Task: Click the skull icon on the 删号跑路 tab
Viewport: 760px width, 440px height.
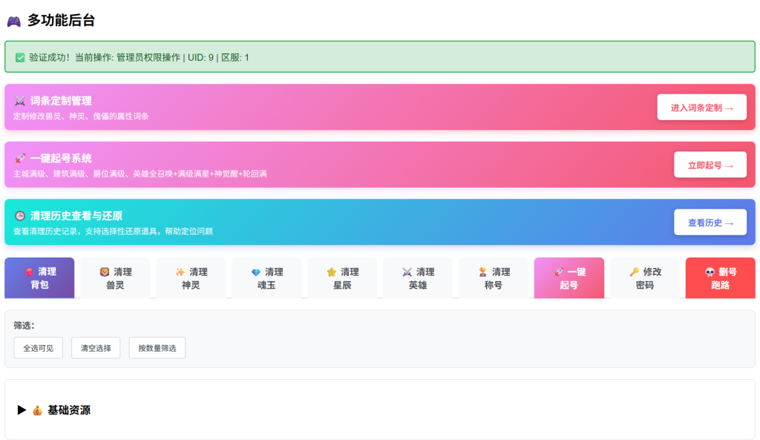Action: click(x=710, y=272)
